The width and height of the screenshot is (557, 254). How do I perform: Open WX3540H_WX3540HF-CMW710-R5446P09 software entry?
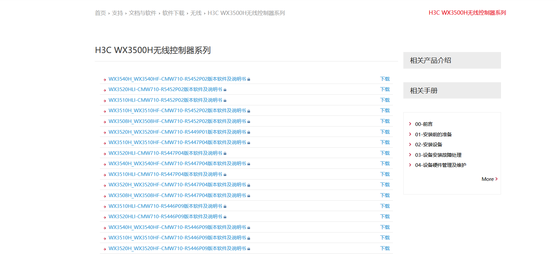177,227
